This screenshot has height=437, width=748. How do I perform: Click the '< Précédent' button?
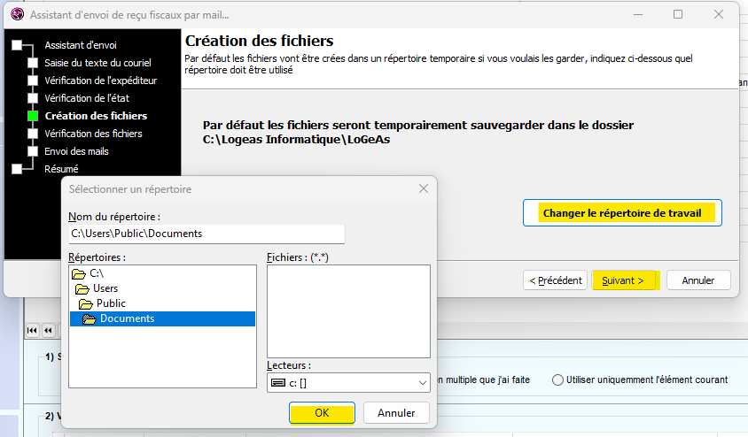[556, 280]
